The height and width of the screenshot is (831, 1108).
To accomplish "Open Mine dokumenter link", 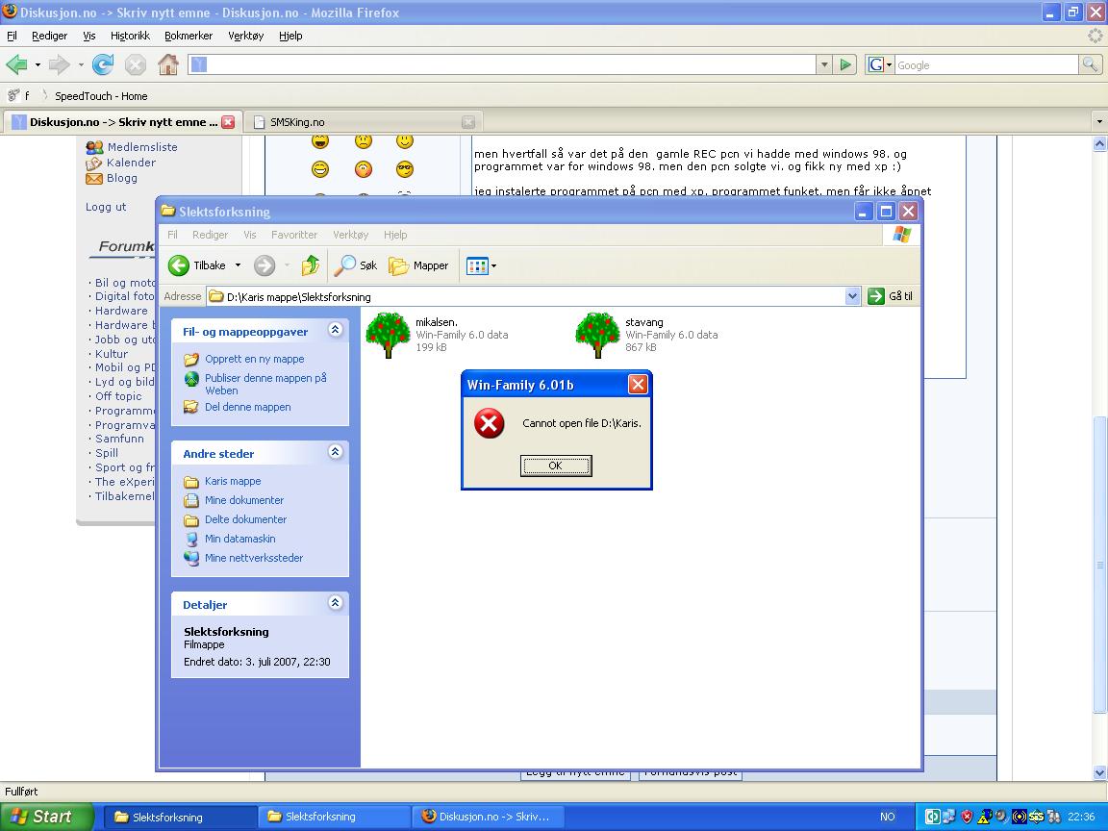I will [243, 500].
